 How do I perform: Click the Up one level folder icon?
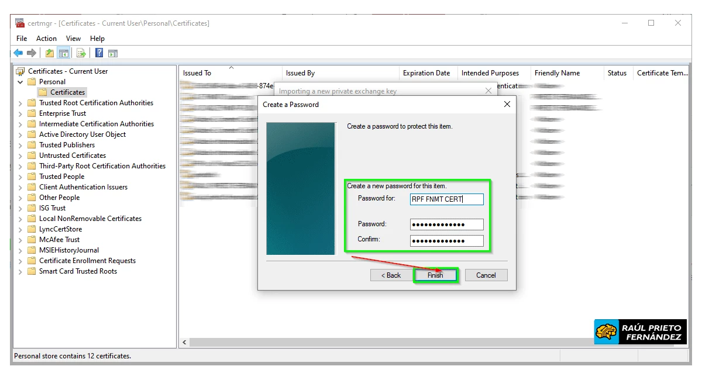tap(50, 53)
